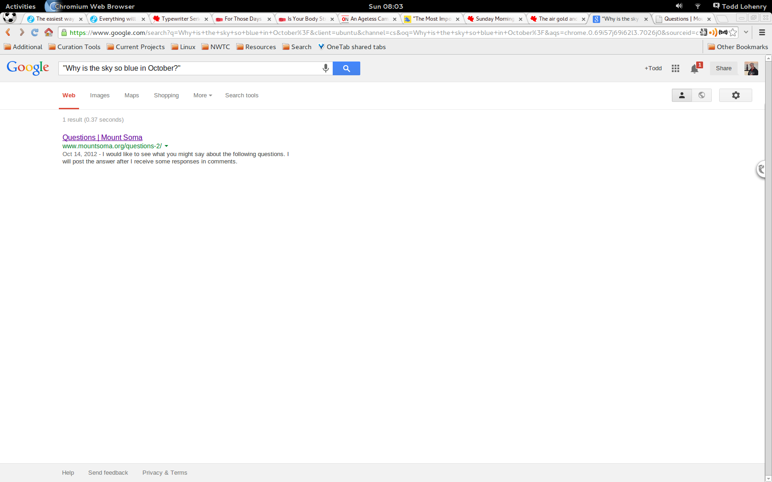Open the Chromium hamburger menu

(761, 33)
